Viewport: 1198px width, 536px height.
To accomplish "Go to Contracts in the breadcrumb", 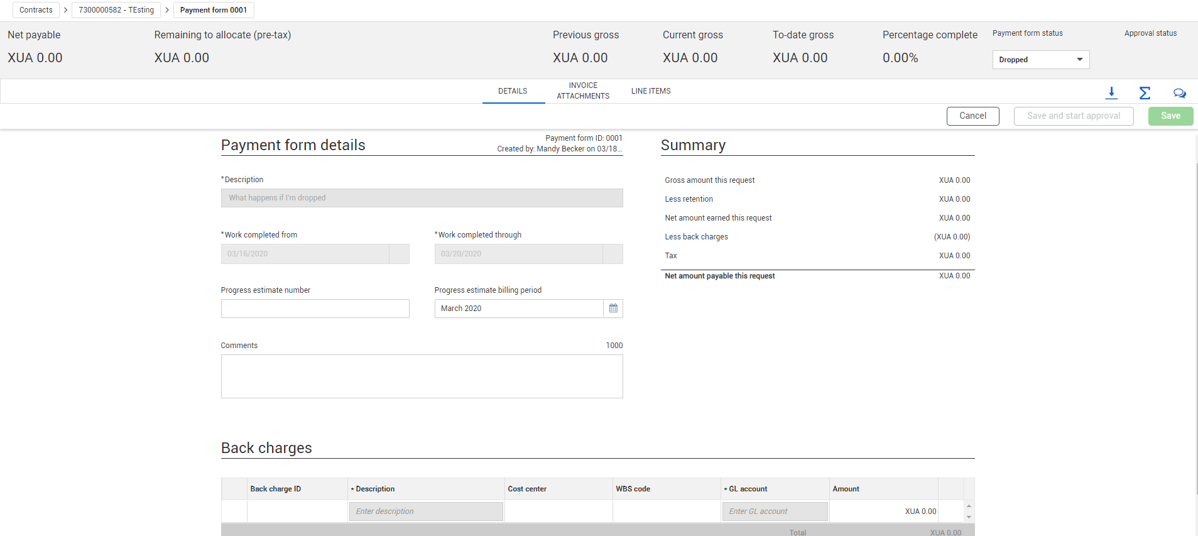I will coord(36,10).
